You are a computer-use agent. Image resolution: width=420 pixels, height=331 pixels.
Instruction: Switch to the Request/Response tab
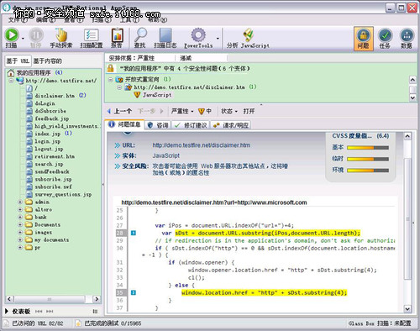[x=231, y=125]
